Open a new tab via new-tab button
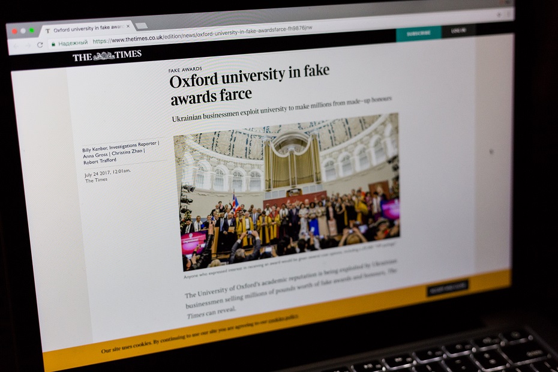Image resolution: width=558 pixels, height=372 pixels. (x=141, y=26)
